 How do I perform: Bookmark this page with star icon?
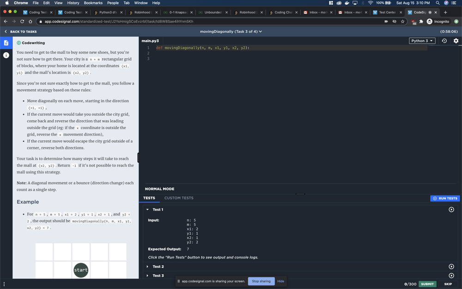pos(402,21)
